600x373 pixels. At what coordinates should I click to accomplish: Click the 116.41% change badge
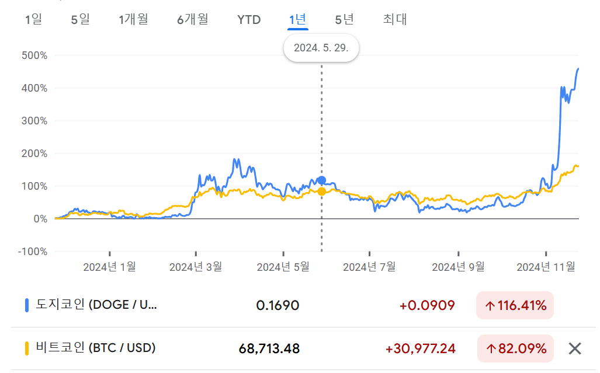point(515,305)
